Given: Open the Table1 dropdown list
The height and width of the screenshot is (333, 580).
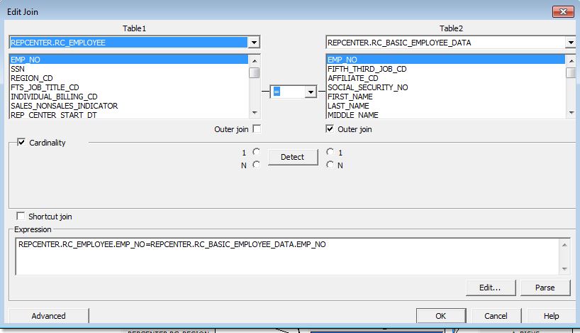Looking at the screenshot, I should pyautogui.click(x=254, y=43).
